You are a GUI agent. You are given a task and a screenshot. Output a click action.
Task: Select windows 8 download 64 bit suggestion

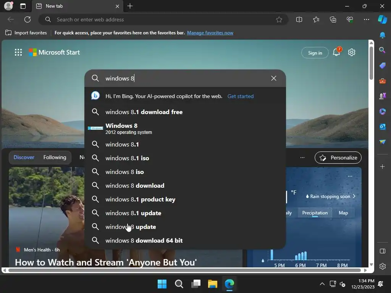[185, 240]
